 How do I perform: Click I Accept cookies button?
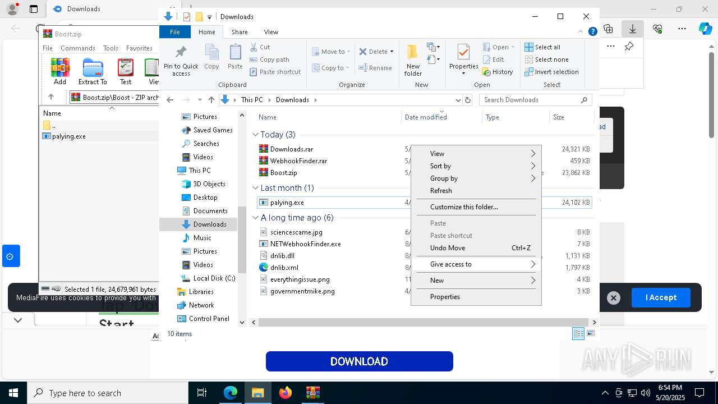[x=661, y=297]
